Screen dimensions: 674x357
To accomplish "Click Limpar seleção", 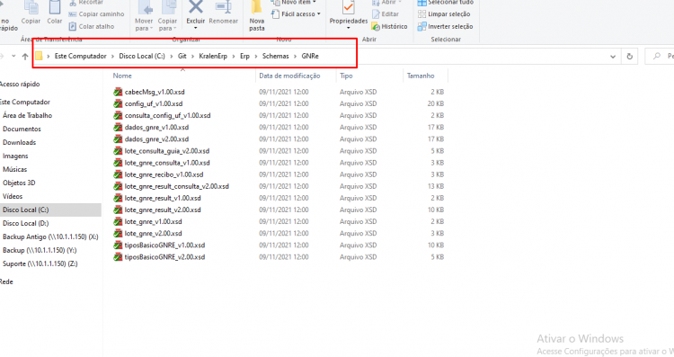I will tap(444, 14).
